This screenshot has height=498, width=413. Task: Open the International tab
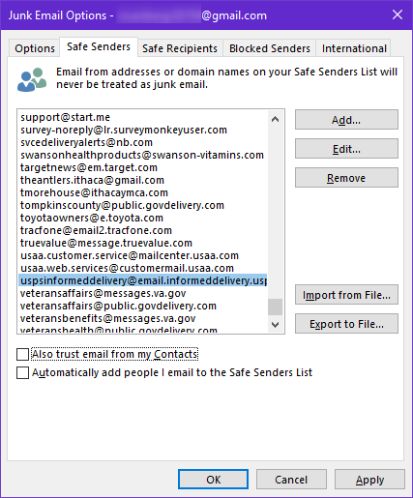pyautogui.click(x=354, y=48)
